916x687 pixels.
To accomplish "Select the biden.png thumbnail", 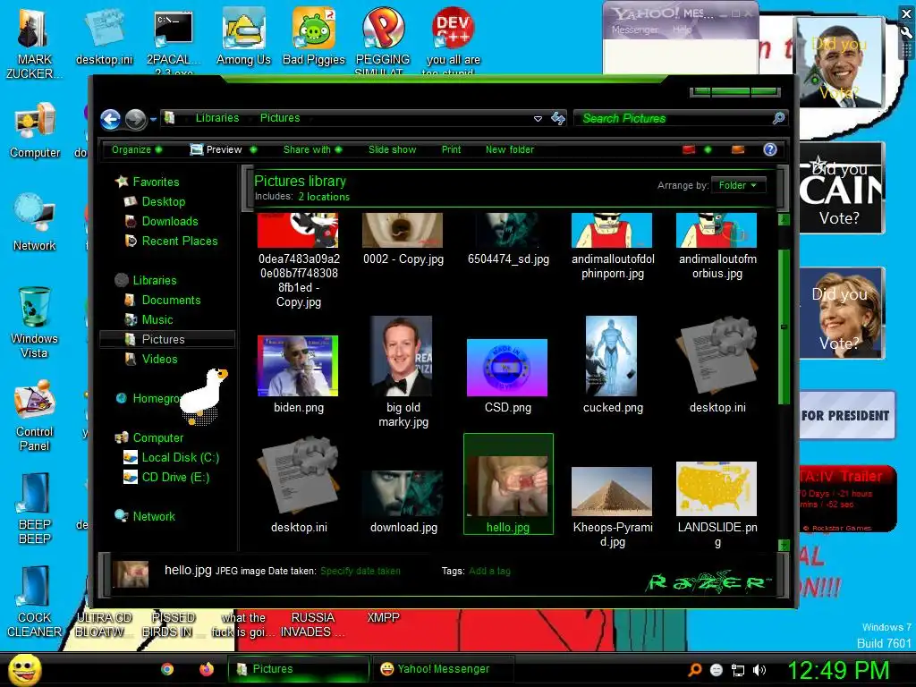I will pyautogui.click(x=298, y=366).
